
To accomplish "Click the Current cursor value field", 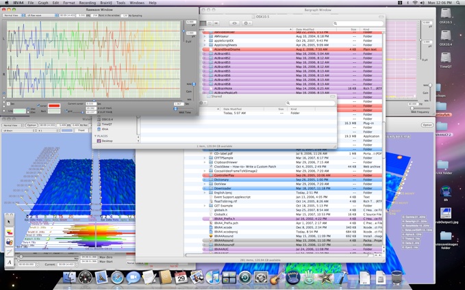I will tap(91, 104).
